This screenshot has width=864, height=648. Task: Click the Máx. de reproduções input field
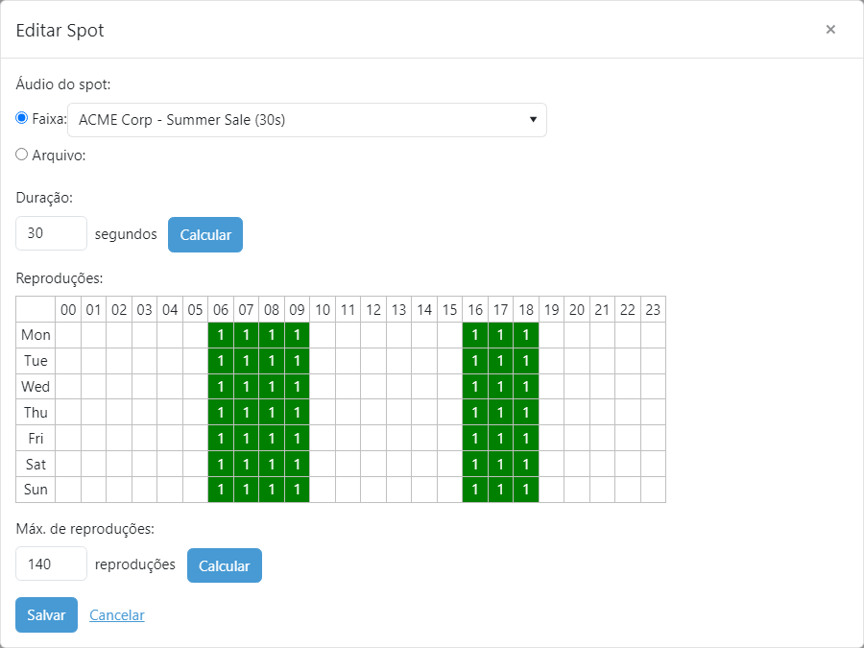51,564
